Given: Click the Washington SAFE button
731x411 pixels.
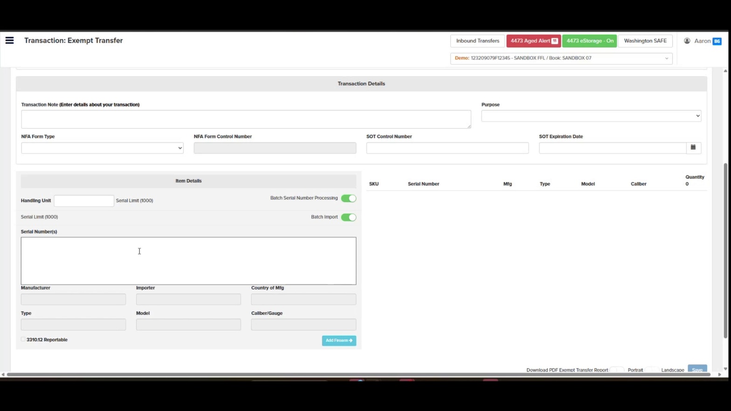Looking at the screenshot, I should [645, 41].
